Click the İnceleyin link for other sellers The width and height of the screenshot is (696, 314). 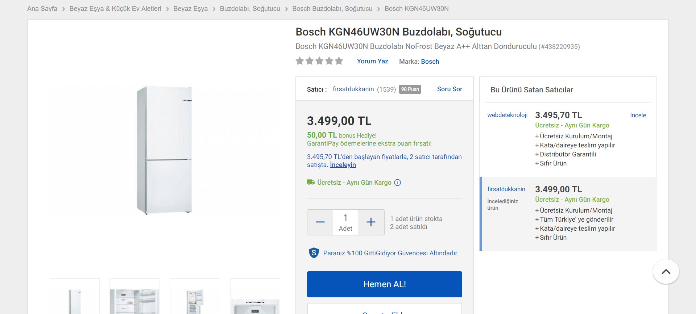coord(343,165)
